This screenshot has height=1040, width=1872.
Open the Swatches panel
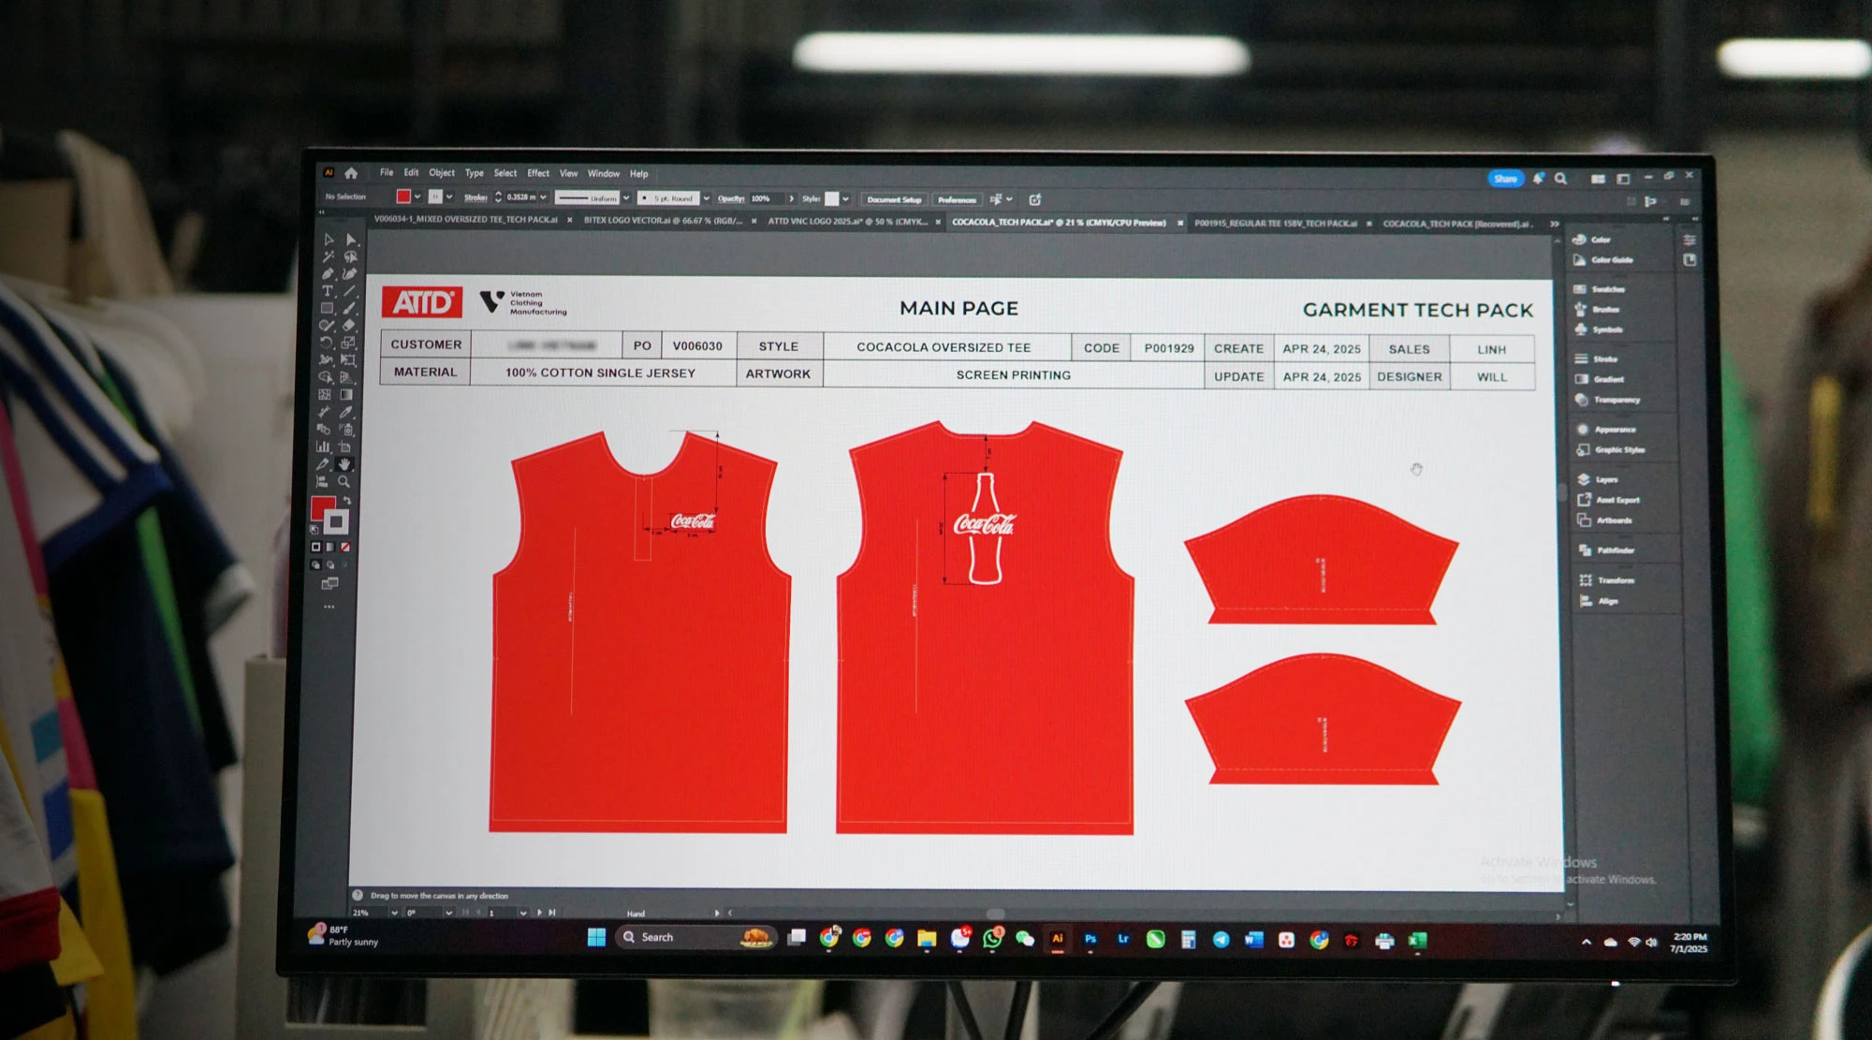[1600, 289]
